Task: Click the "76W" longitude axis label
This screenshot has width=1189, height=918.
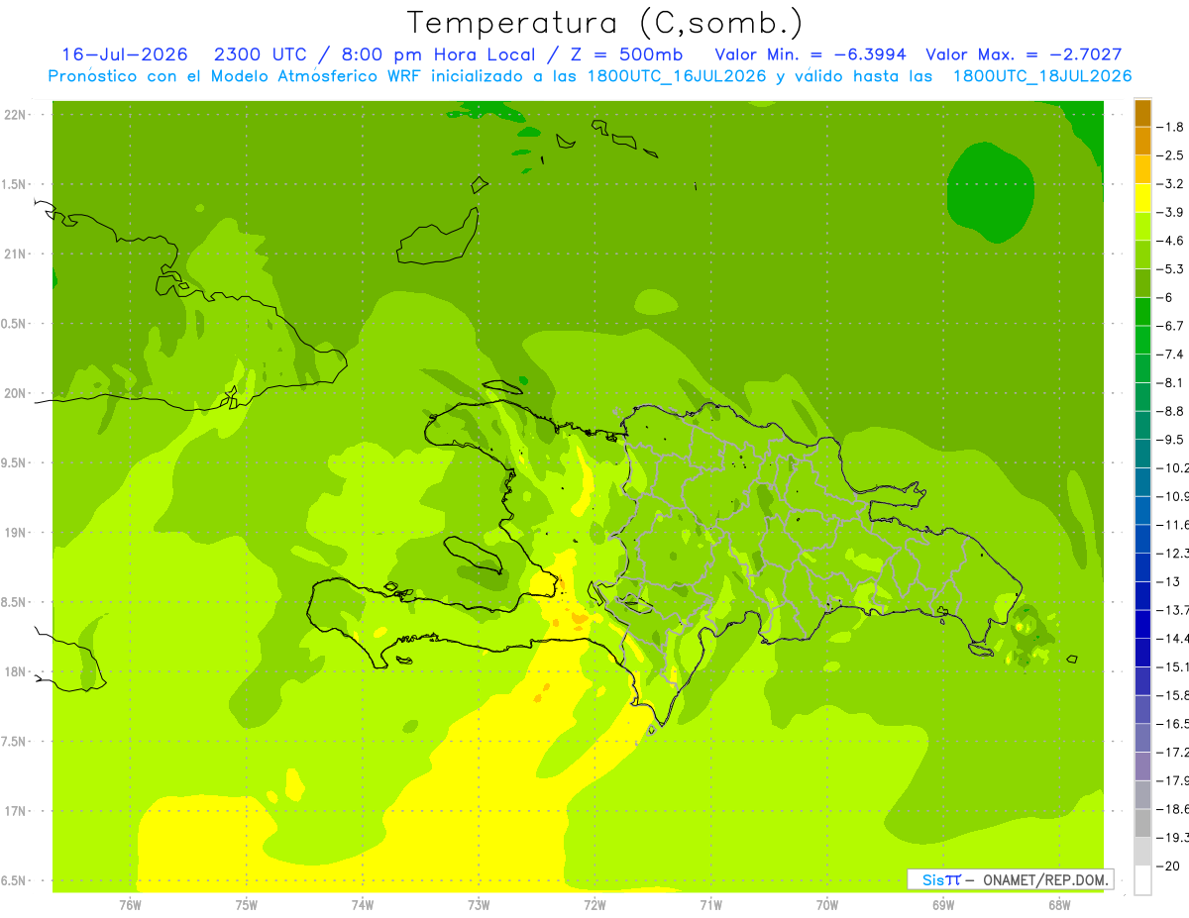Action: coord(130,906)
